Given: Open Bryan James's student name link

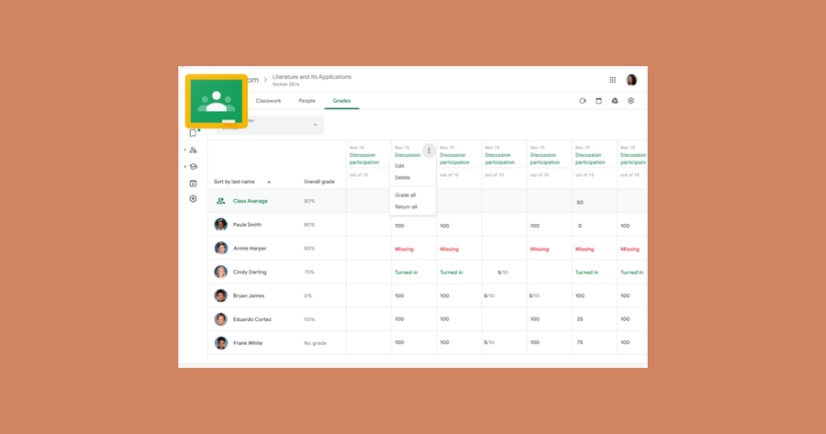Looking at the screenshot, I should pos(249,295).
